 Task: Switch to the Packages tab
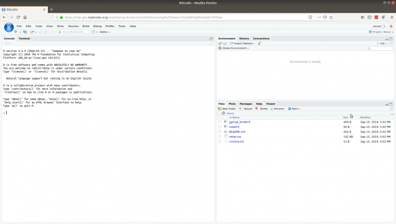(245, 104)
